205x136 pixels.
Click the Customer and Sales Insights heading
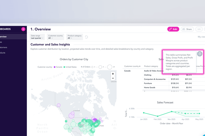50,44
